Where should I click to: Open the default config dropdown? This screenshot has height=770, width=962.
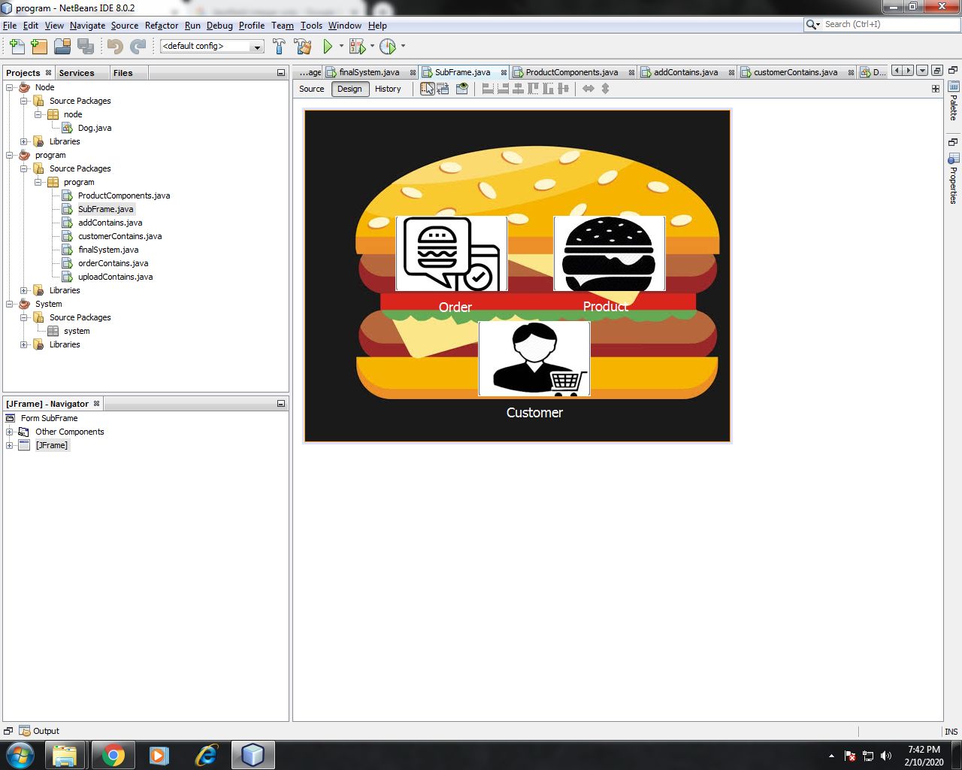click(x=256, y=46)
